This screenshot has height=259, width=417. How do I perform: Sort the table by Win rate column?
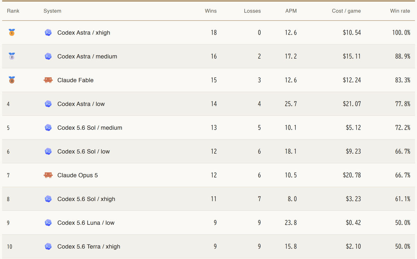click(x=400, y=11)
